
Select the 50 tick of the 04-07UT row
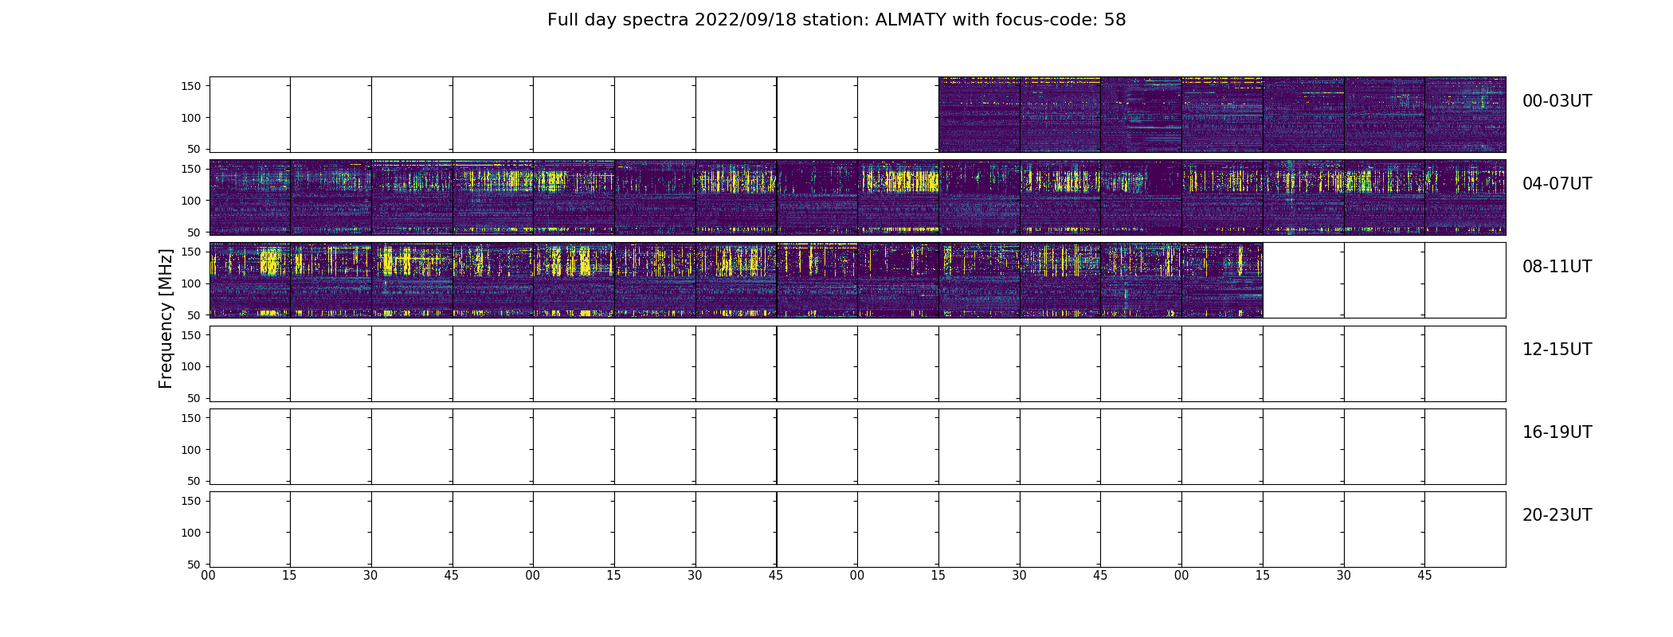[x=195, y=233]
